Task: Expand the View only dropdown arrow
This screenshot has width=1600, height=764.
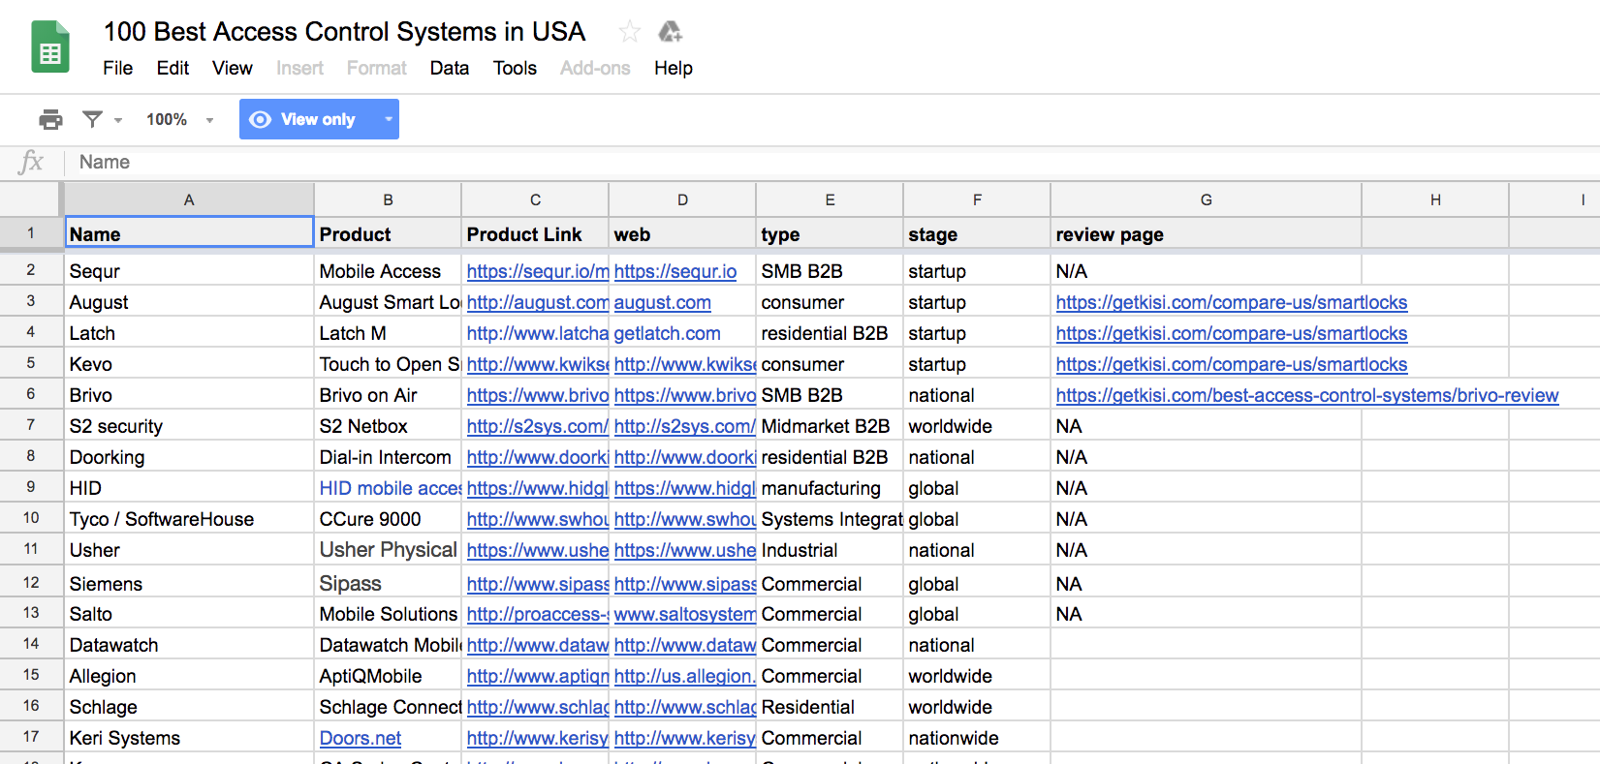Action: tap(388, 119)
